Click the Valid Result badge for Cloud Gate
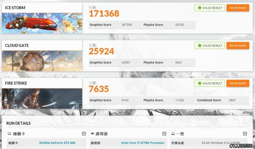The image size is (255, 149). point(210,45)
